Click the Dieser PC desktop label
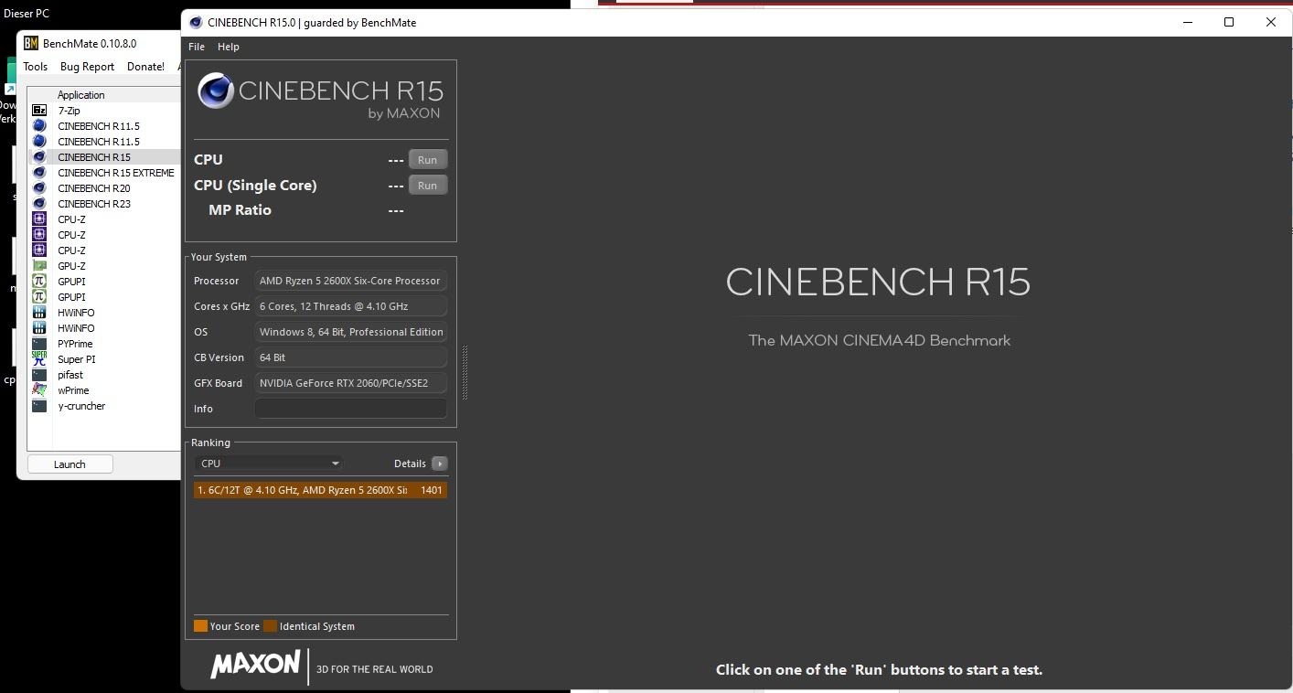The width and height of the screenshot is (1293, 693). 27,14
